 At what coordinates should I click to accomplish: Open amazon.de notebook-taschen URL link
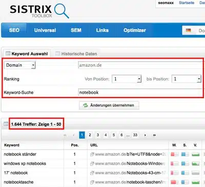pyautogui.click(x=130, y=182)
